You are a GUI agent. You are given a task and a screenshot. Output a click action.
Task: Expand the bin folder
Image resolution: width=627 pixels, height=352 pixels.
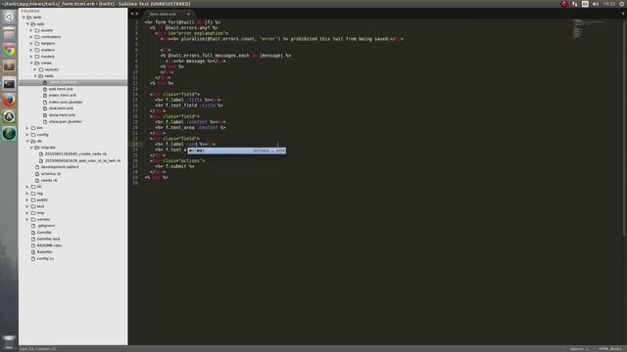click(x=27, y=128)
